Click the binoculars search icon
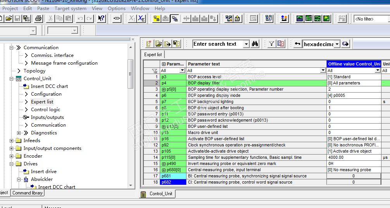Viewport: 390px width, 208px height. tap(255, 44)
